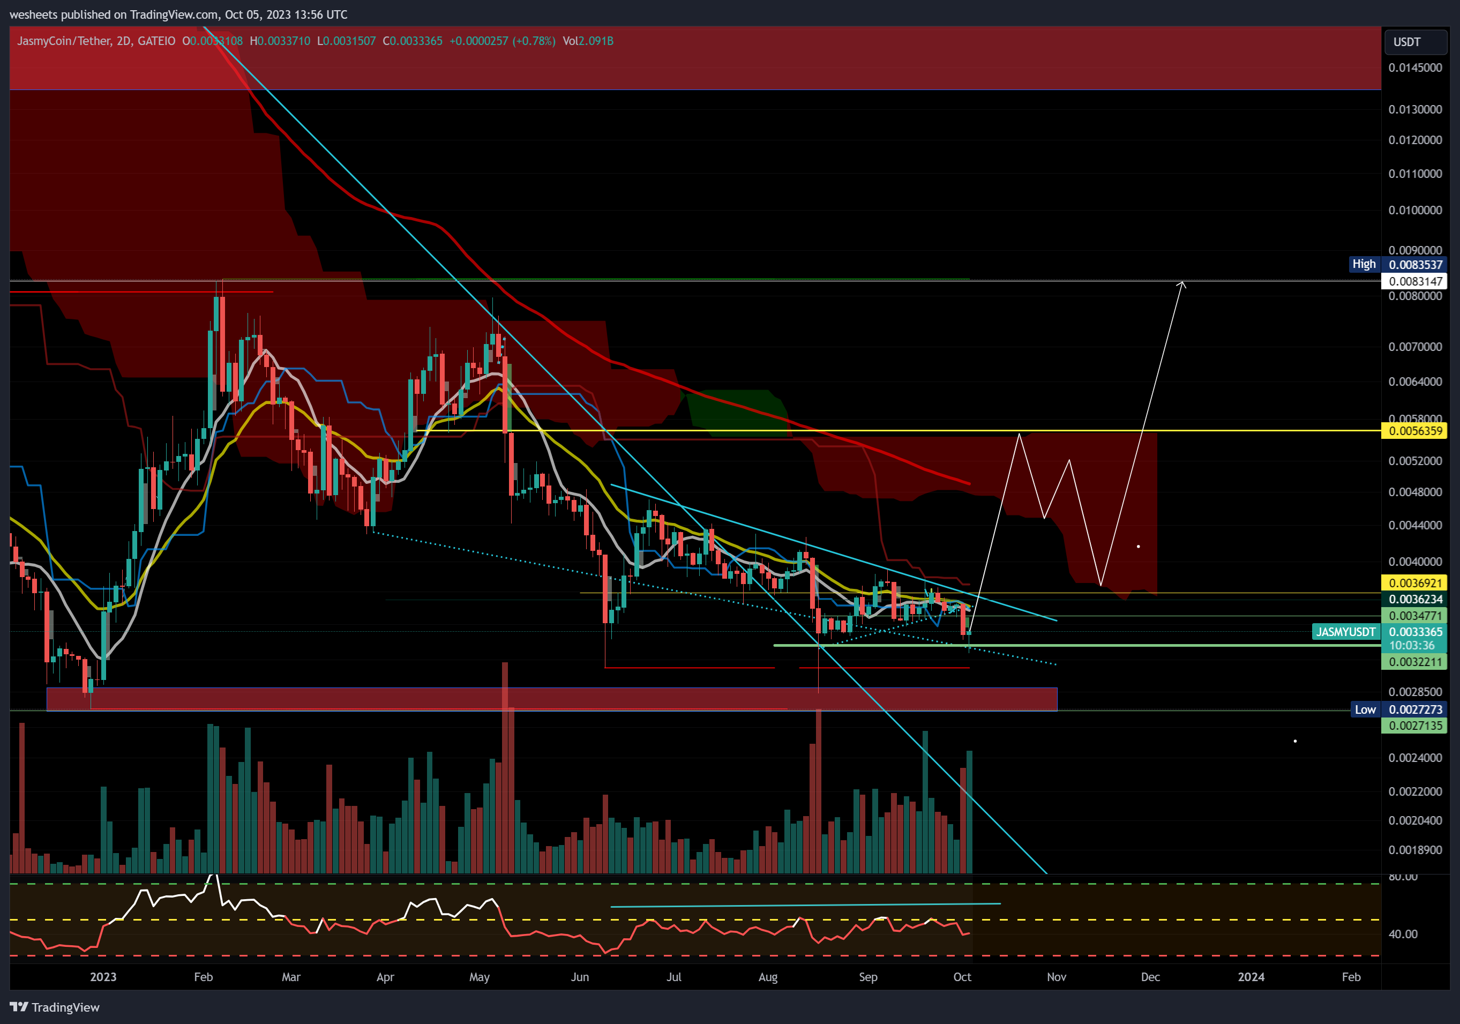Click the High 0.0083537 price label

1398,264
